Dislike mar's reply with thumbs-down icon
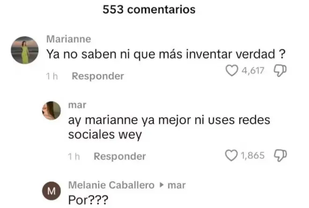Viewport: 309px width, 208px height. point(280,156)
